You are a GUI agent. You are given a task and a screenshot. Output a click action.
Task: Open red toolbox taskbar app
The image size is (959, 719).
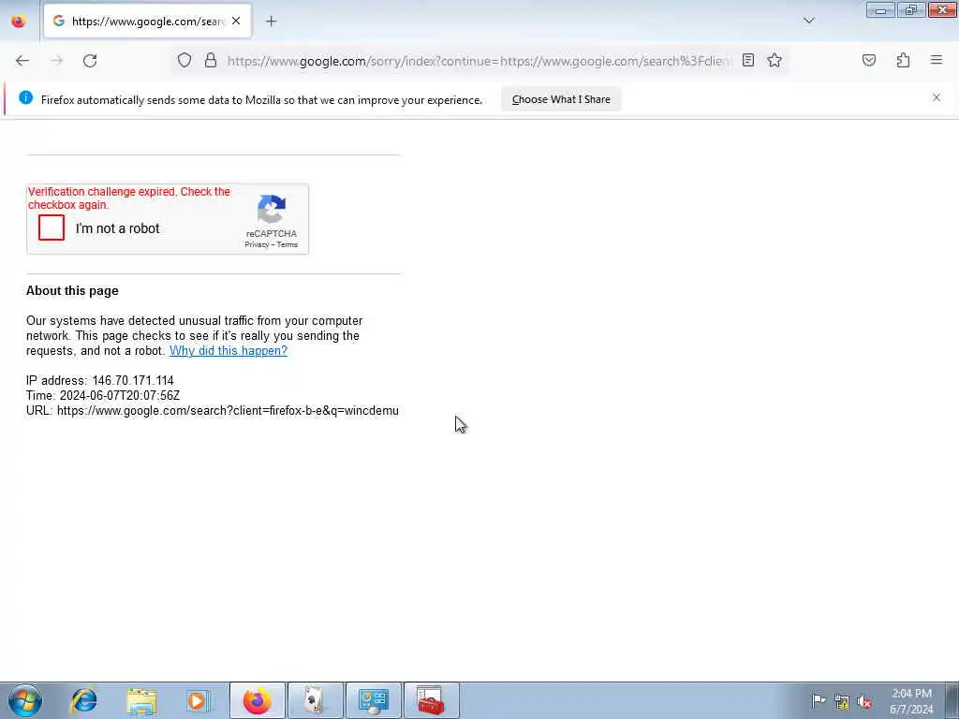431,700
